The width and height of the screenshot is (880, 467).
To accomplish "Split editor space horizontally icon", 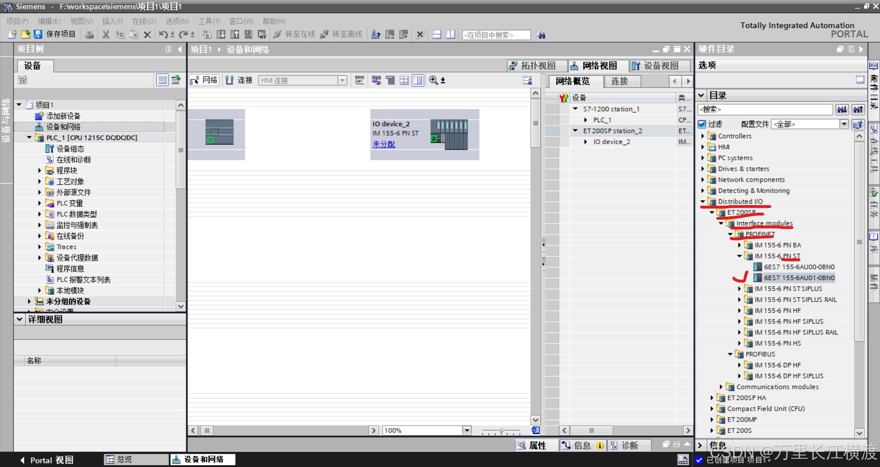I will coord(437,34).
